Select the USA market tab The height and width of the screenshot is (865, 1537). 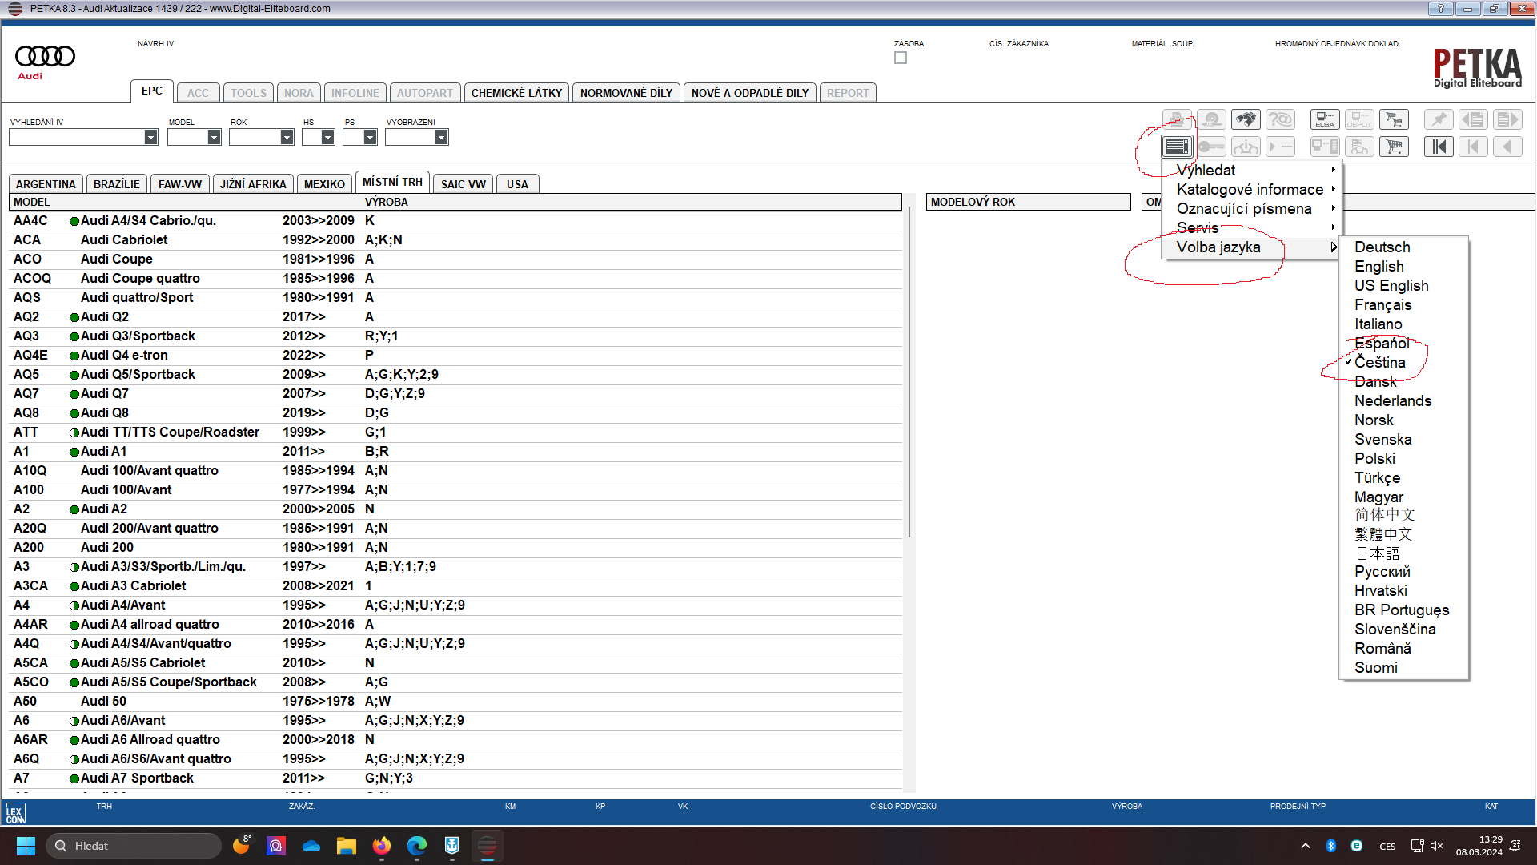pos(517,184)
